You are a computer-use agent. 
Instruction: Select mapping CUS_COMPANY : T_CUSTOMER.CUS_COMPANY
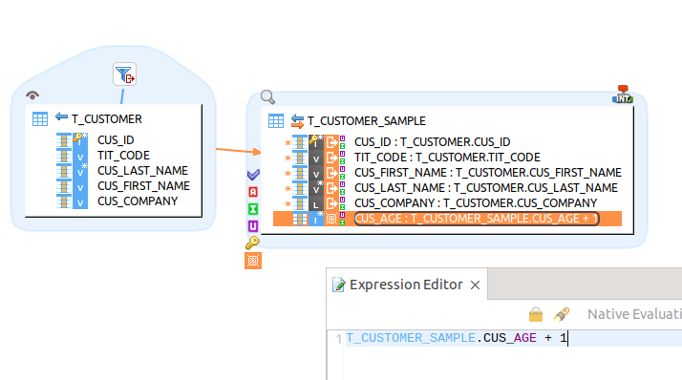[476, 203]
